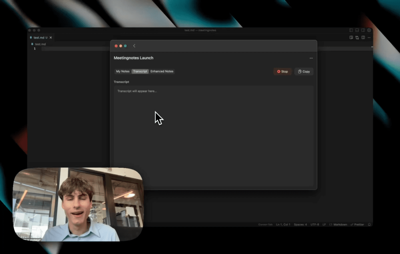Toggle the bottom panel layout
This screenshot has height=254, width=400.
click(x=357, y=30)
